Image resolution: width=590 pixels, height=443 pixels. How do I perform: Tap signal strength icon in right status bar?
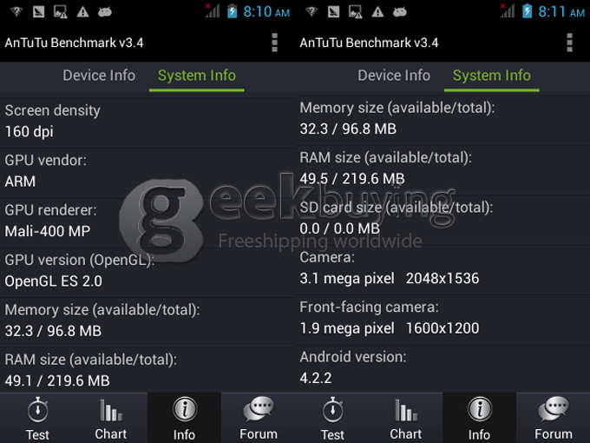(x=508, y=11)
